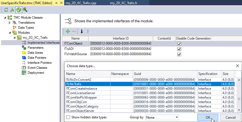The image size is (242, 122).
Task: Select the ITcADI interface row
Action: [x=152, y=49]
